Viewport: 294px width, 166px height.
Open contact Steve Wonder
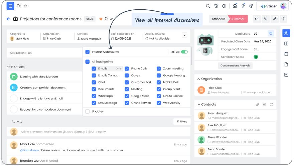(x=217, y=137)
